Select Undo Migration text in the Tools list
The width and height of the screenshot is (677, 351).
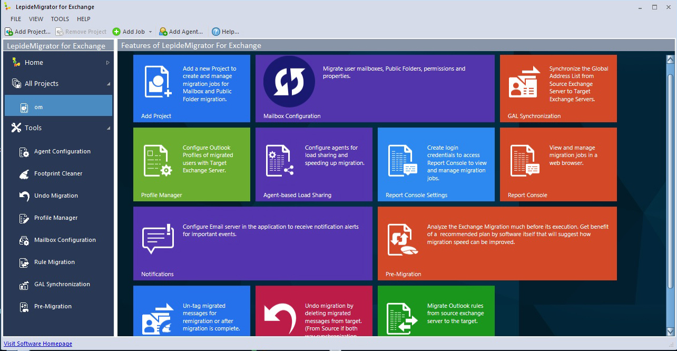56,196
